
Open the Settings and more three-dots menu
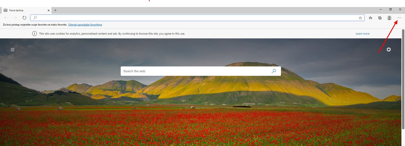point(399,18)
